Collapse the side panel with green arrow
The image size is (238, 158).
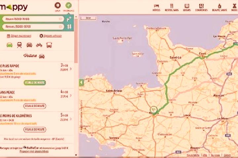(82, 83)
